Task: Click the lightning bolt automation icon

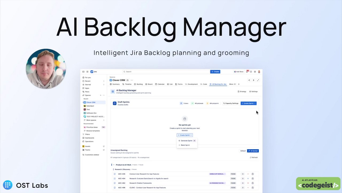Action: coord(254,80)
